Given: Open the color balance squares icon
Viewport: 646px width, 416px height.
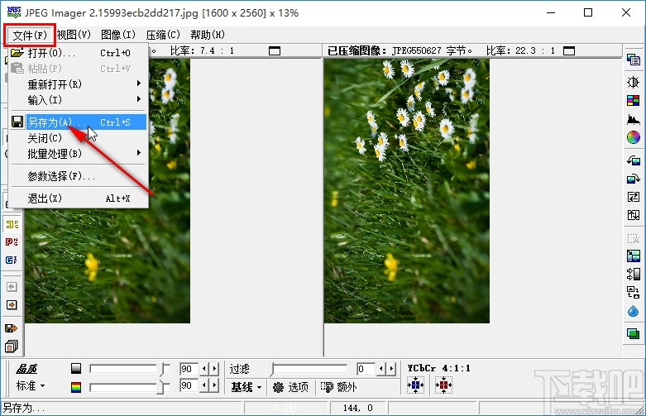Looking at the screenshot, I should pos(634,100).
